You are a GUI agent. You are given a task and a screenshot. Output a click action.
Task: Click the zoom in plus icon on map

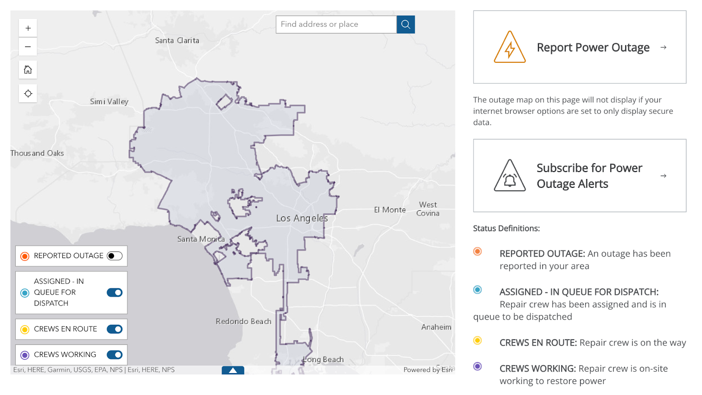coord(28,28)
